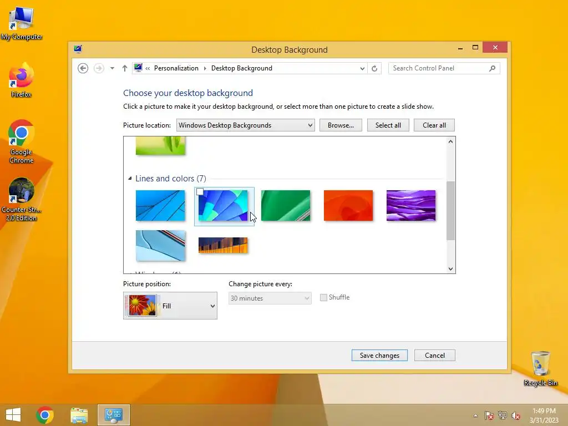This screenshot has height=426, width=568.
Task: Open the taskbar clock showing 1:49 PM
Action: [x=544, y=415]
